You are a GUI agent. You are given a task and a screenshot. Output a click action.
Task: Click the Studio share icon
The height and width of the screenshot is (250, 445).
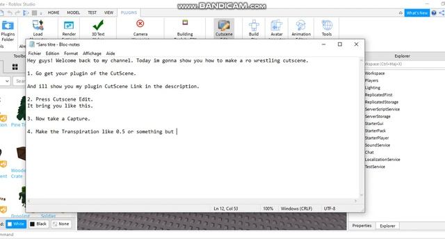pos(442,12)
